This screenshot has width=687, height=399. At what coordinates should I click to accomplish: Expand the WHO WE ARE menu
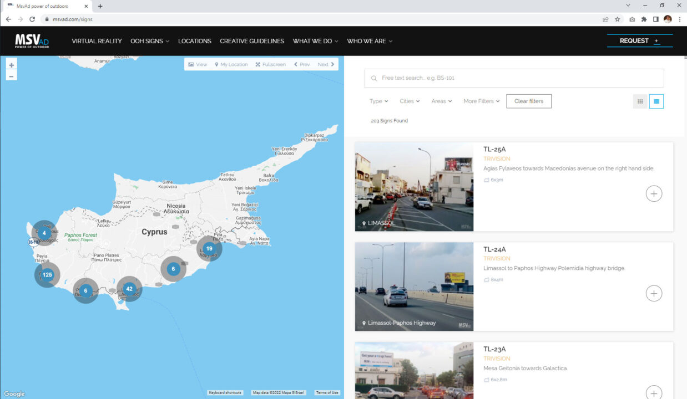[370, 41]
